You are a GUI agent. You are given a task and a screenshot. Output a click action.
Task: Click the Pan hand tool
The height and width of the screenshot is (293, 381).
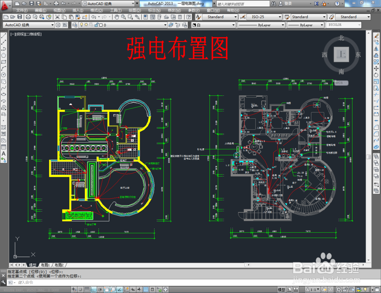[x=117, y=17]
